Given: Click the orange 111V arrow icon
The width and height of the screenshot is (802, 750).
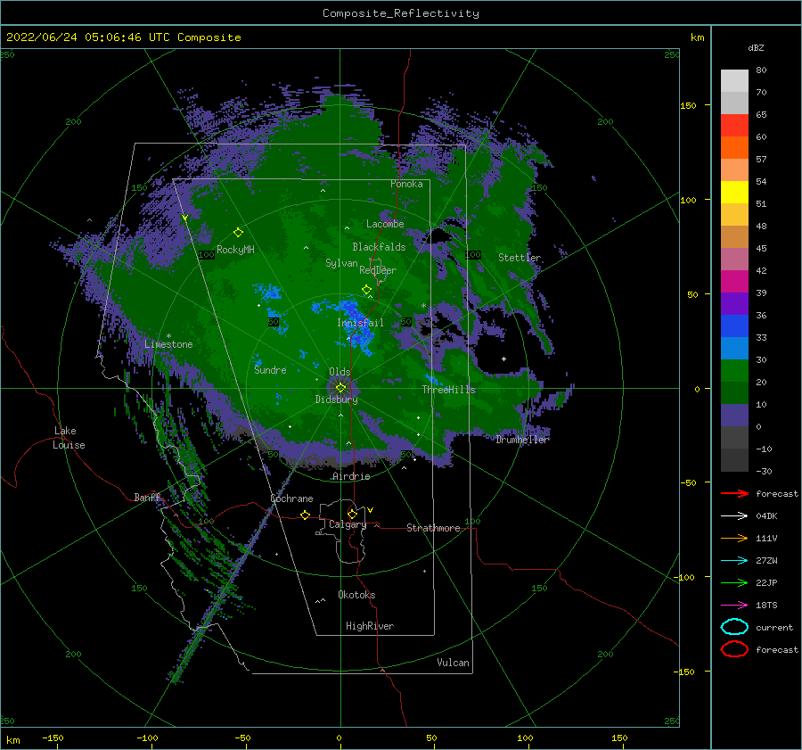Looking at the screenshot, I should tap(734, 538).
